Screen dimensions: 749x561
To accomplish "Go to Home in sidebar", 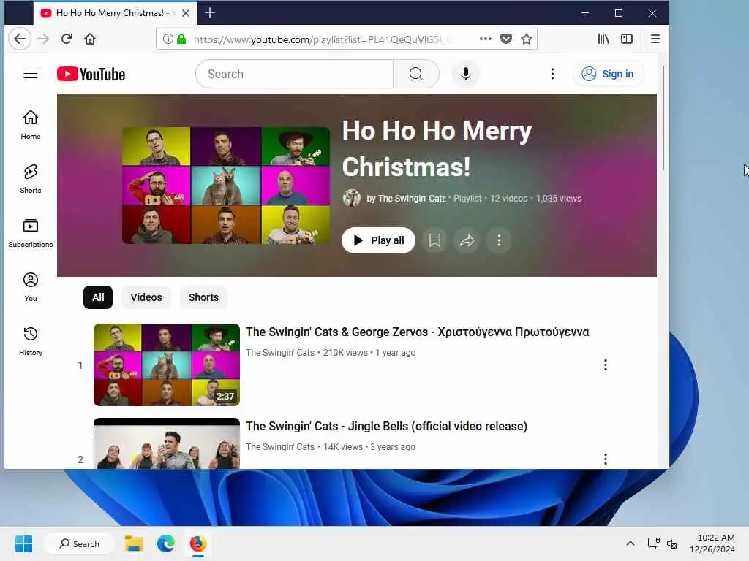I will pos(31,124).
